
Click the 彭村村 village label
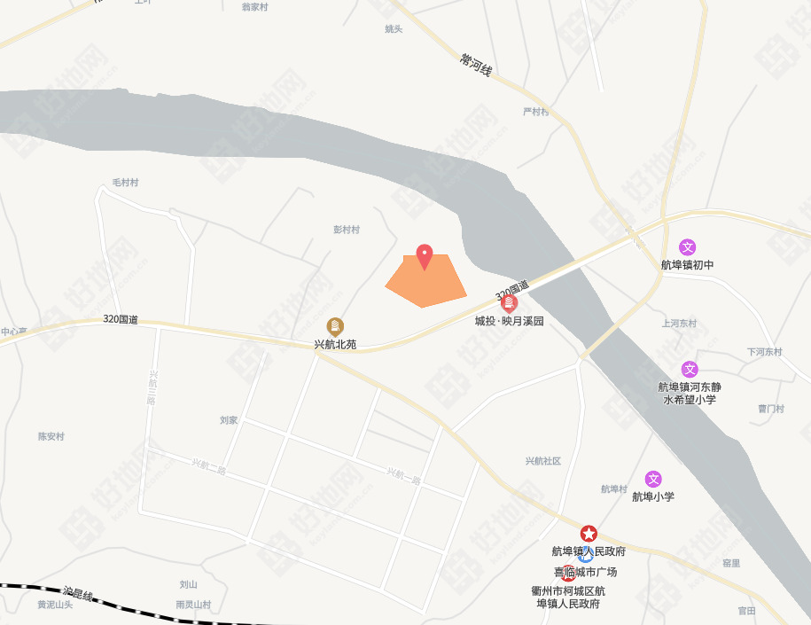click(x=347, y=230)
